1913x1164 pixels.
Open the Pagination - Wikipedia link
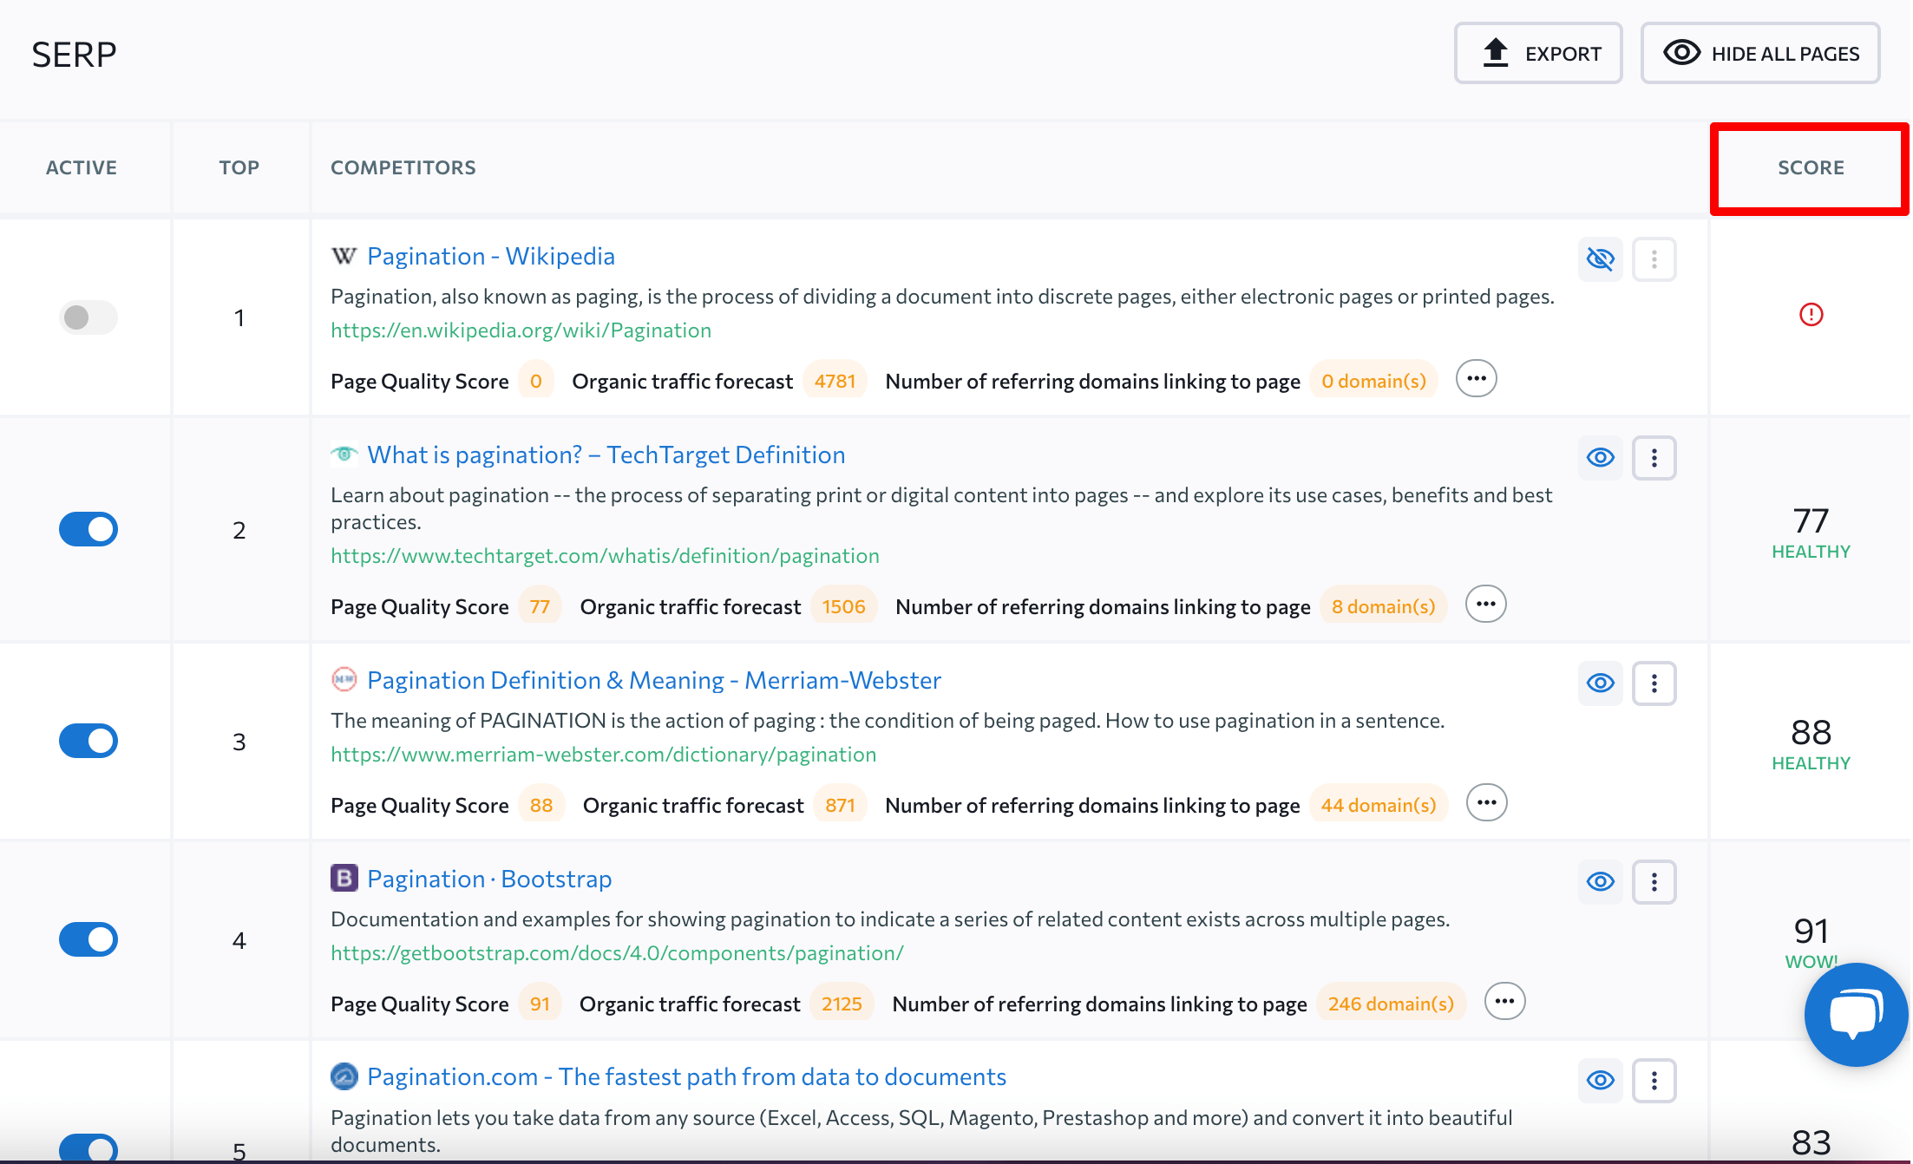(491, 256)
